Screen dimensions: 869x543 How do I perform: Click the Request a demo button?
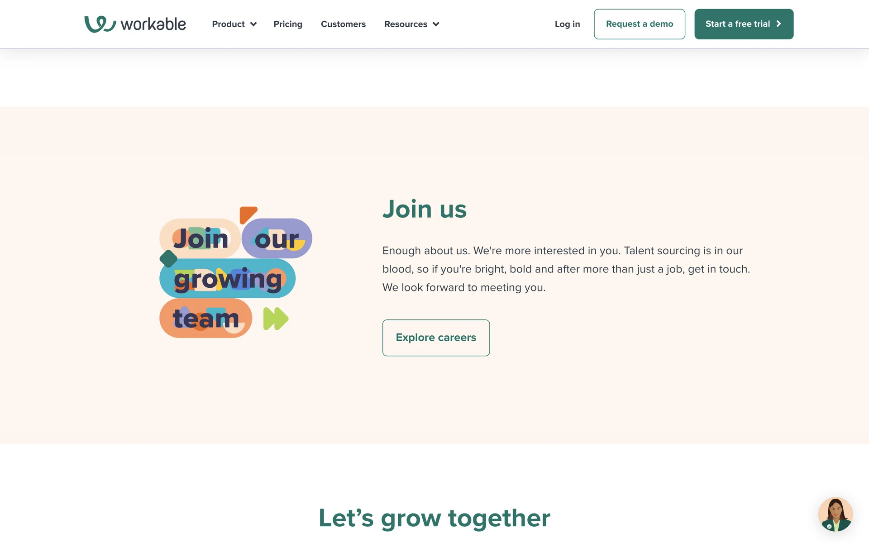pyautogui.click(x=640, y=24)
